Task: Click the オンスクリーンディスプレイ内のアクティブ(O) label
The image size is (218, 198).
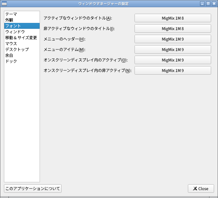Action: (x=86, y=60)
